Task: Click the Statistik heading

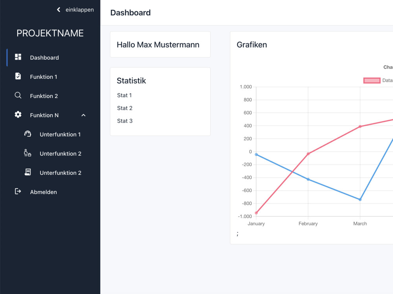Action: click(131, 81)
